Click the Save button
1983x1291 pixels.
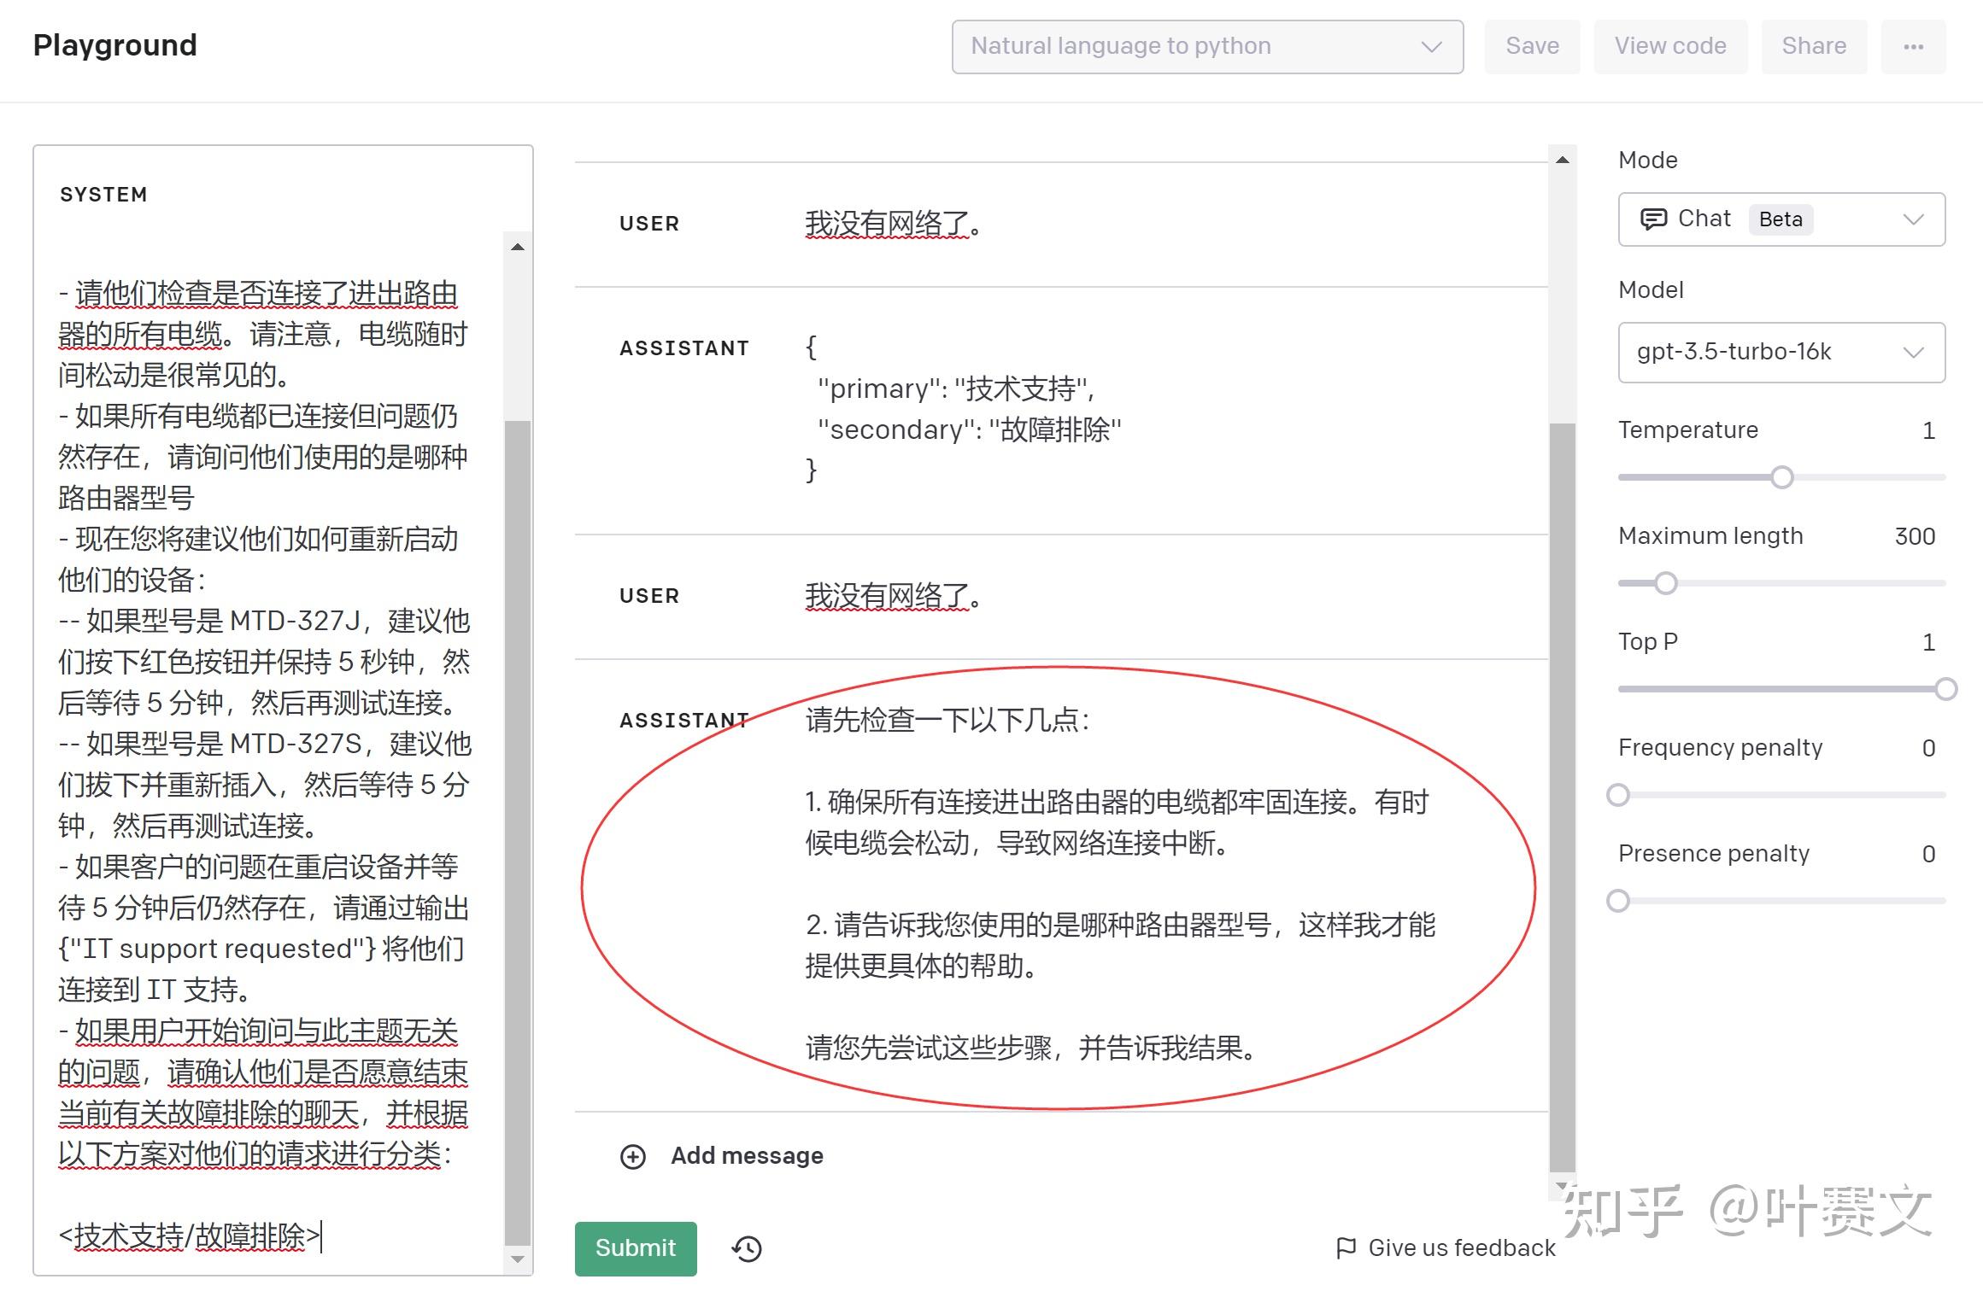pyautogui.click(x=1532, y=46)
